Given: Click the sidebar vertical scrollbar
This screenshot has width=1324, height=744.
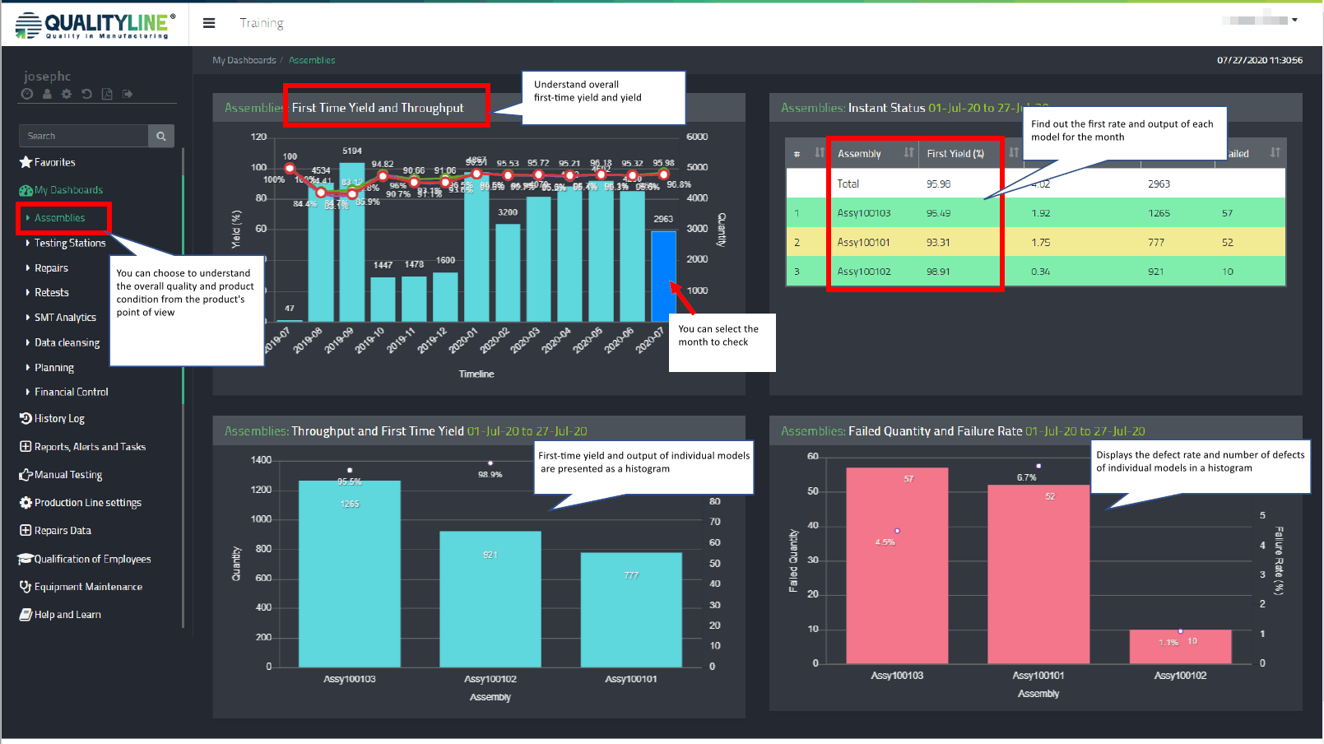Looking at the screenshot, I should click(x=183, y=387).
